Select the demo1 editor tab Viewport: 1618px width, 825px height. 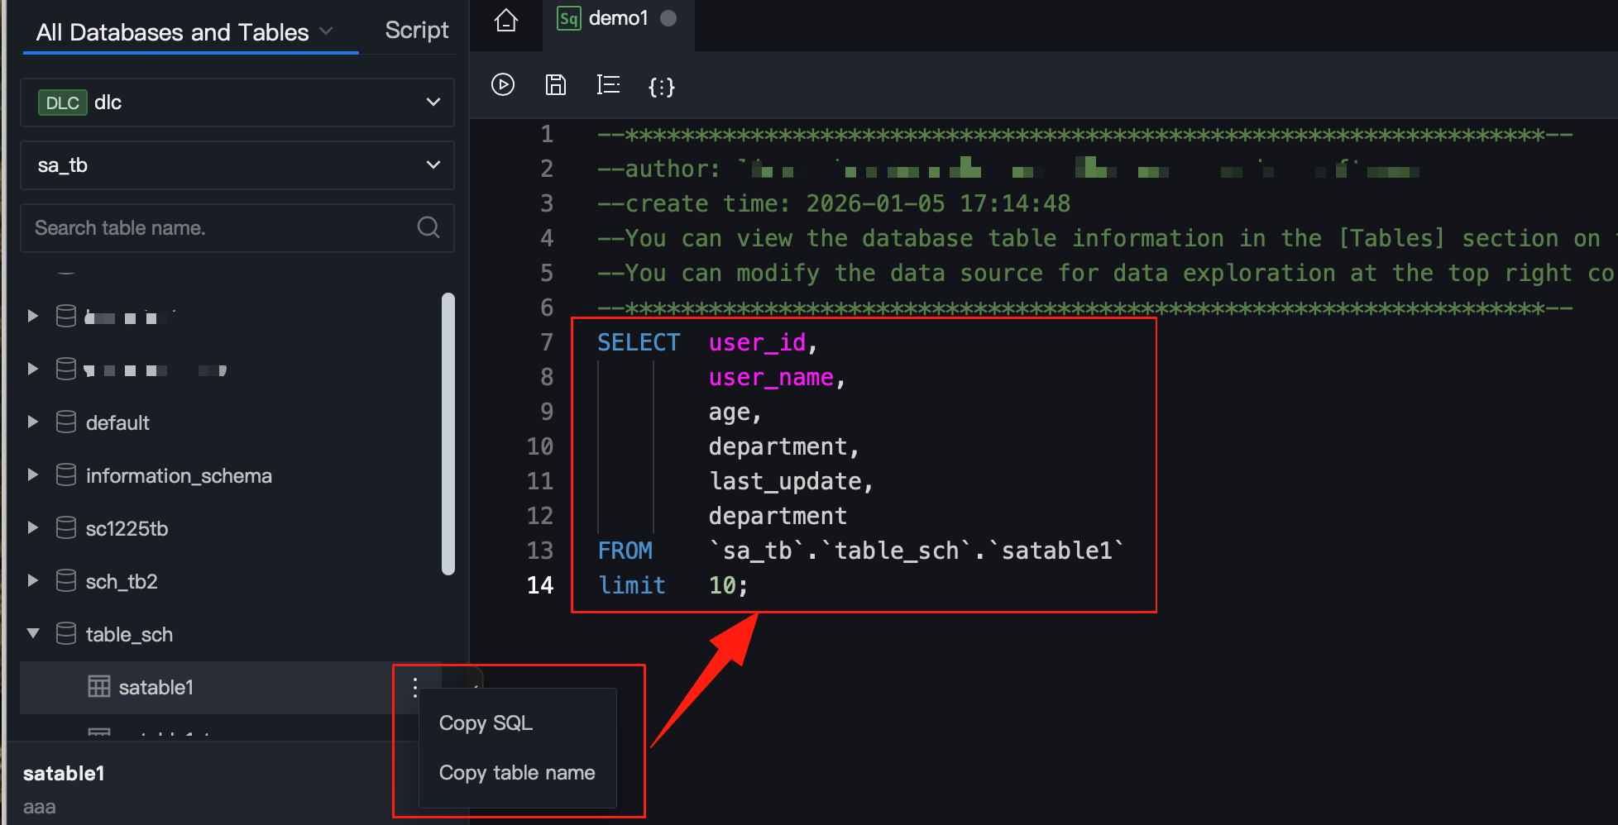617,18
